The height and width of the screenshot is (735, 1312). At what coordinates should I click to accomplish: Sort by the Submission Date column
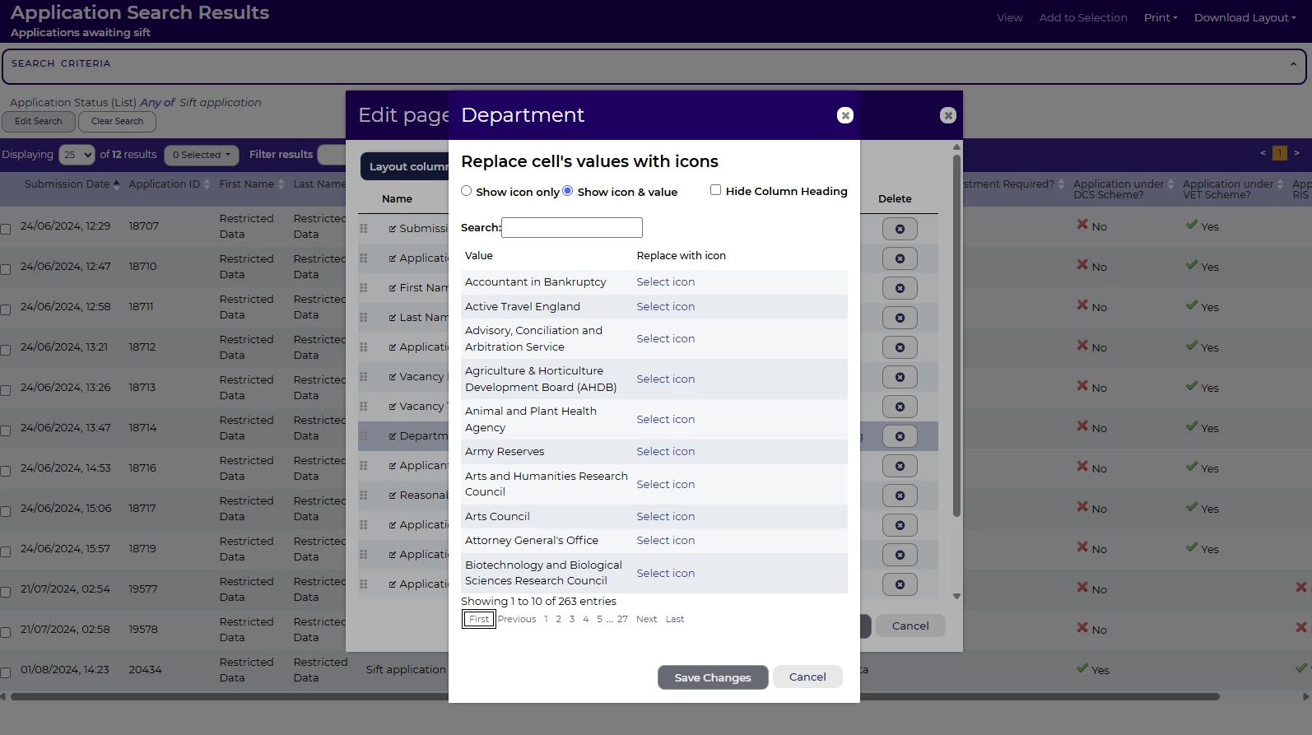point(72,184)
